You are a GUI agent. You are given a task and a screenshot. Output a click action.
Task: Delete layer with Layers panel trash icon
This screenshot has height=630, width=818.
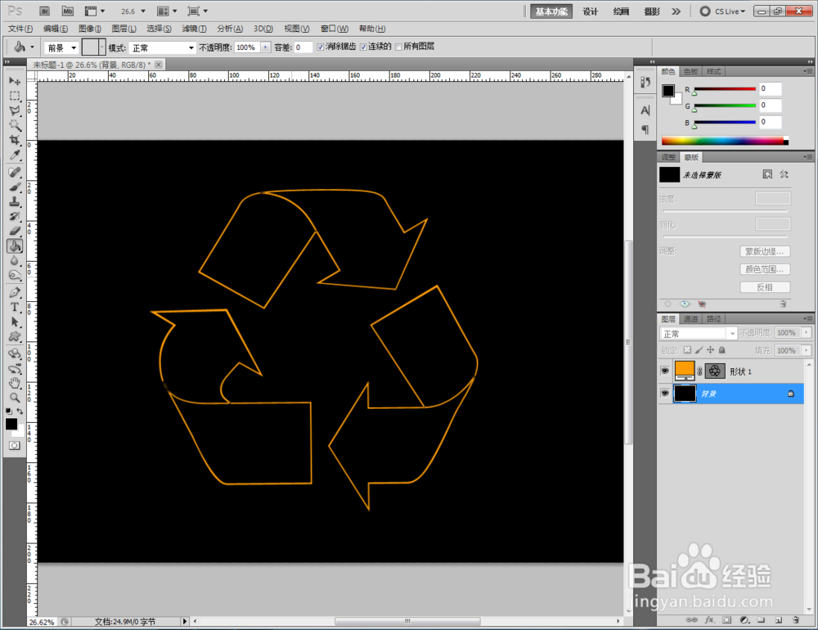tap(796, 619)
